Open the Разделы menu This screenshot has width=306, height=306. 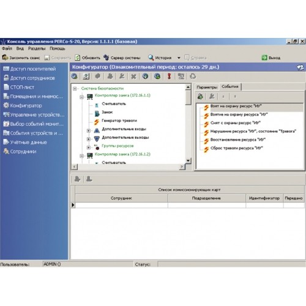tap(37, 48)
